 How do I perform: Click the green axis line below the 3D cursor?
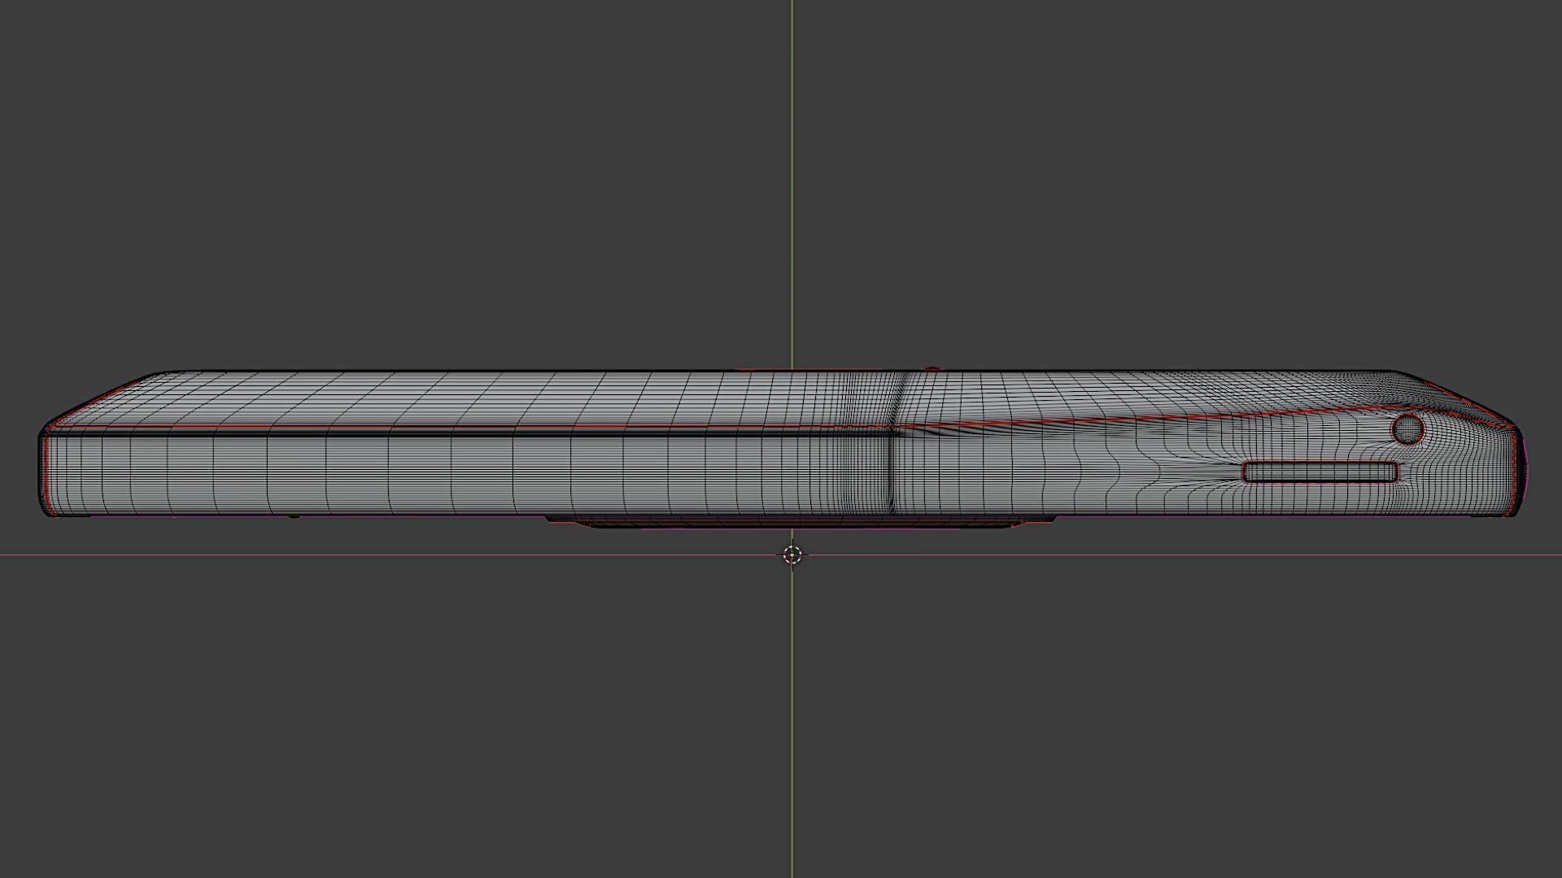click(x=792, y=715)
